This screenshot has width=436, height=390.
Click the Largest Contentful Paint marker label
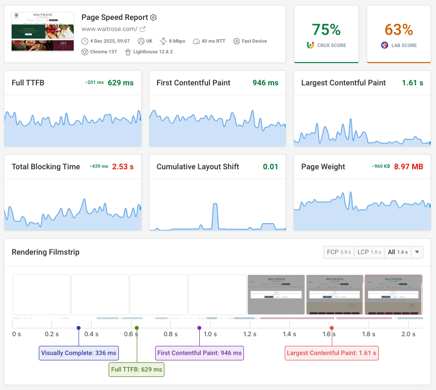point(331,353)
